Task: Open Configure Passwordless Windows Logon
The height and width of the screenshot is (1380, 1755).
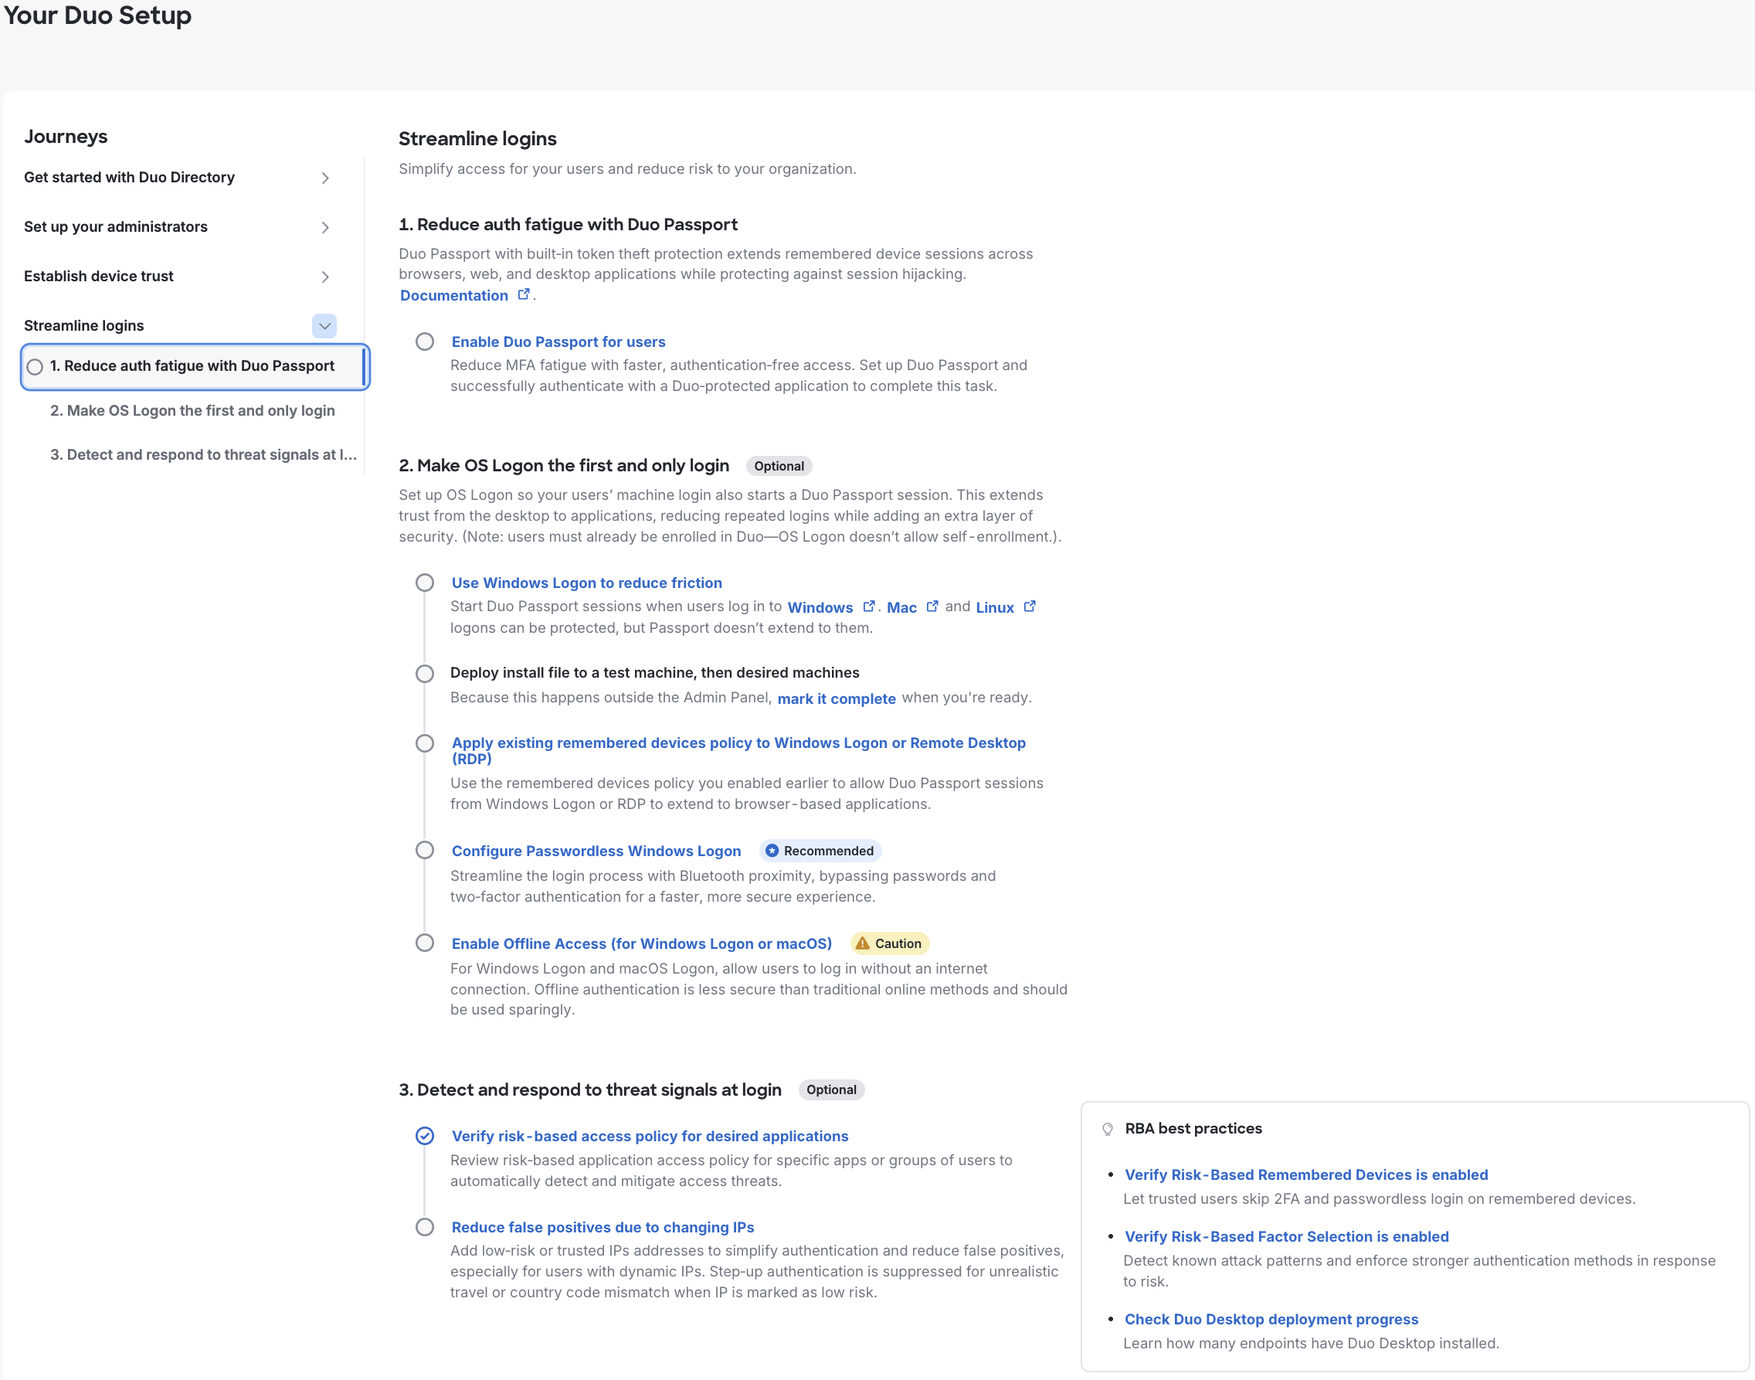Action: pyautogui.click(x=596, y=851)
